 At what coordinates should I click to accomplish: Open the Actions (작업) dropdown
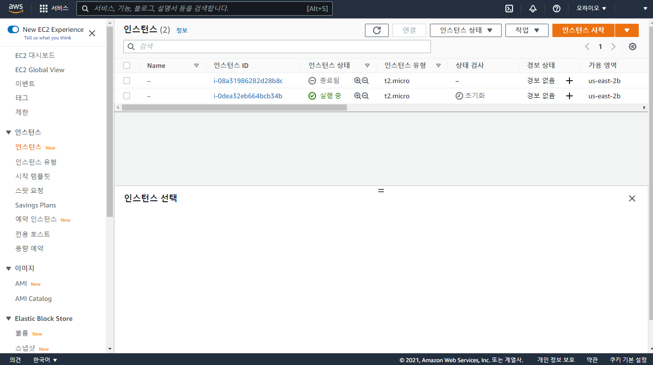tap(527, 30)
